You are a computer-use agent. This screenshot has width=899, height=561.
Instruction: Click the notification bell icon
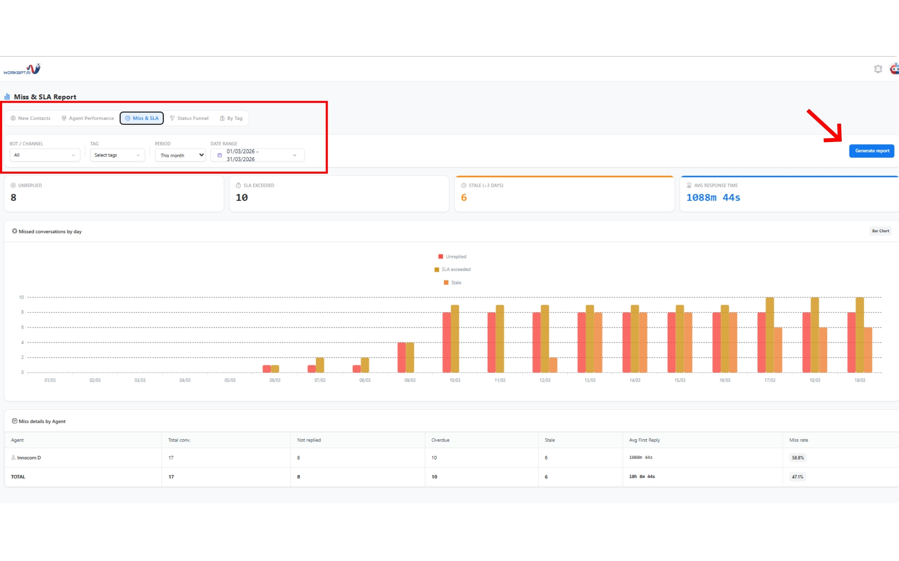tap(878, 69)
